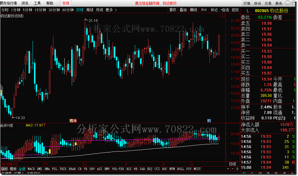
Task: Click the 行情 button at top right
Action: point(247,3)
